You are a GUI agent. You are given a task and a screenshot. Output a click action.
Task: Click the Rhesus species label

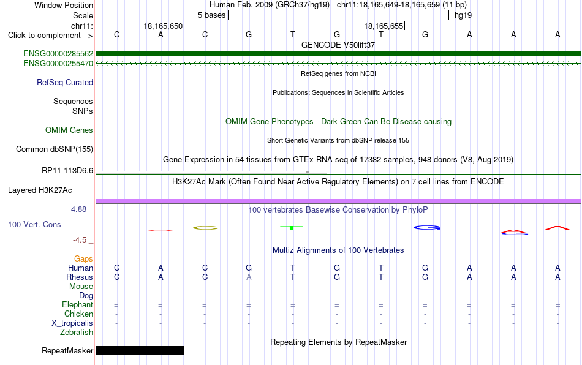pos(80,277)
